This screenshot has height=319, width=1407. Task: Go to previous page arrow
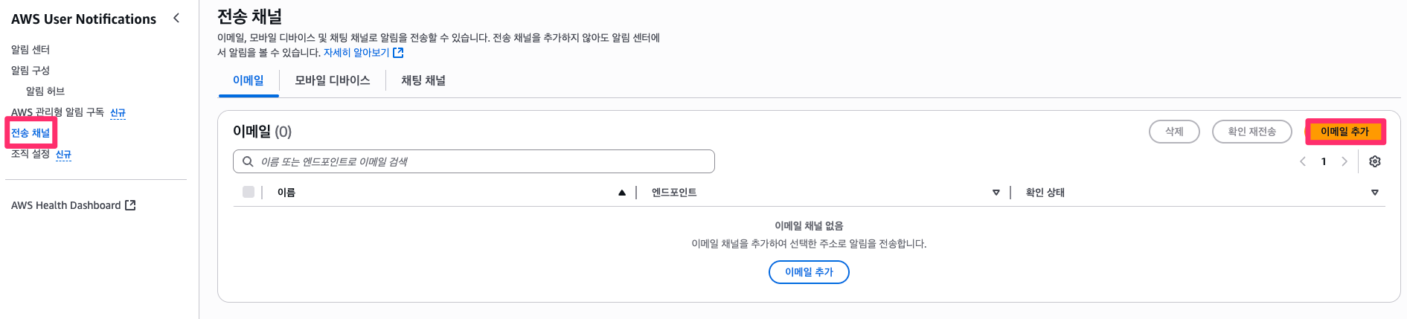click(x=1303, y=161)
